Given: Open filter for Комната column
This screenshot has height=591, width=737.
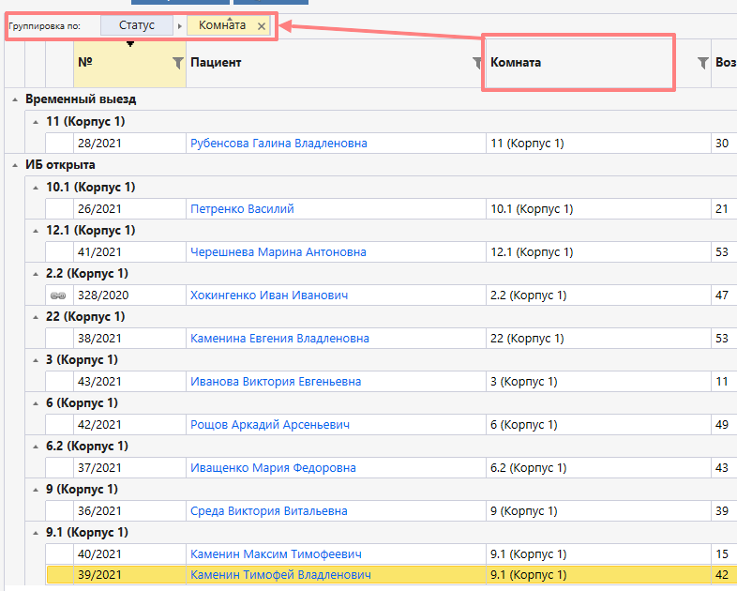Looking at the screenshot, I should [x=702, y=63].
